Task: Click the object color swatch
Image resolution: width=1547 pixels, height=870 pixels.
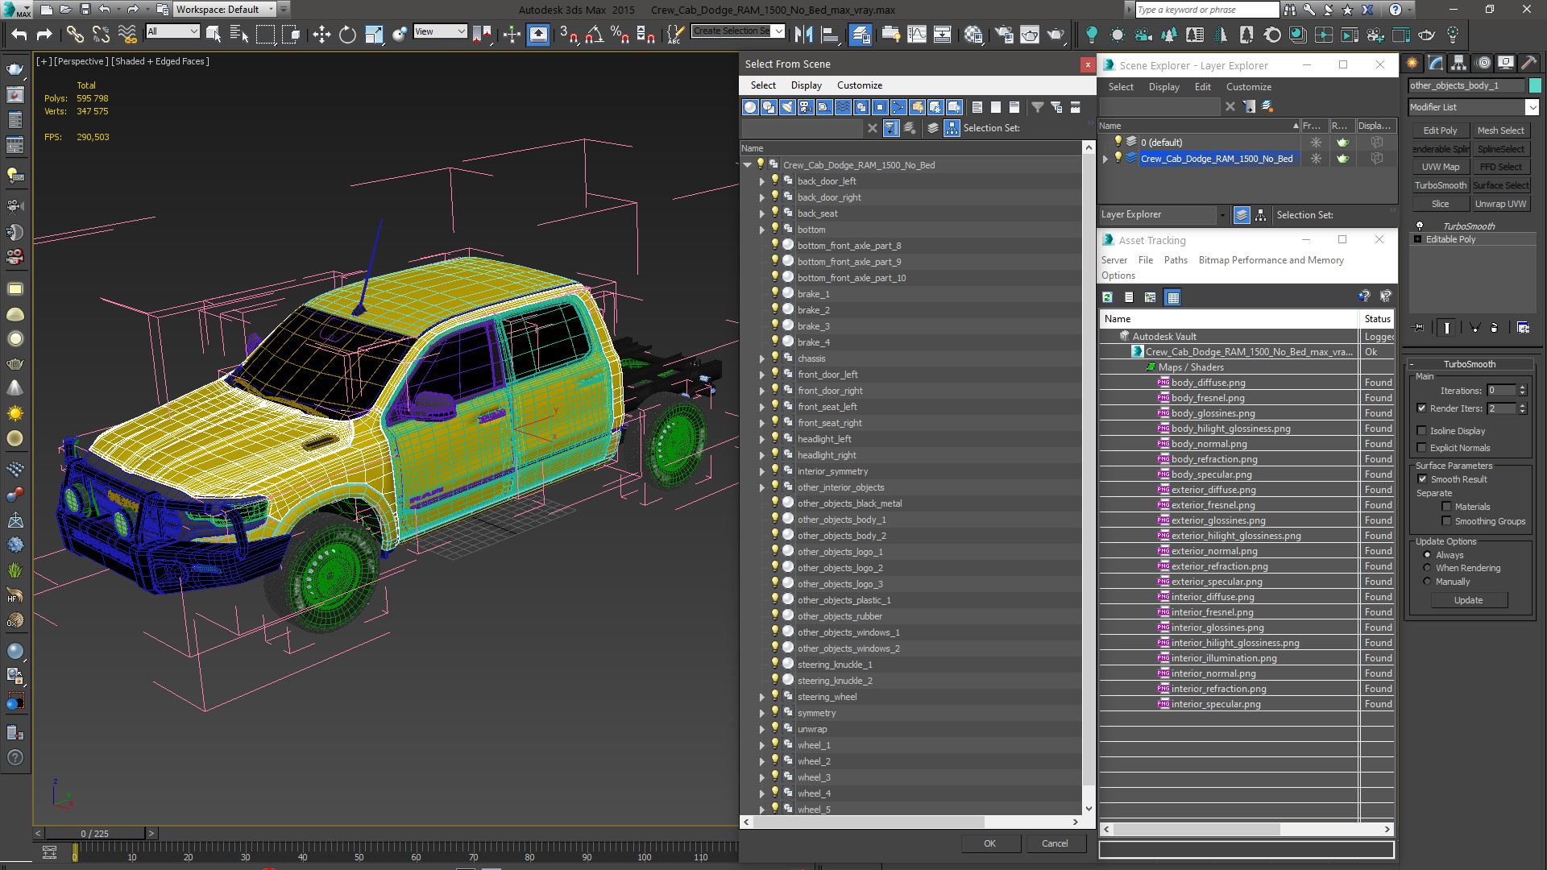Action: tap(1535, 85)
